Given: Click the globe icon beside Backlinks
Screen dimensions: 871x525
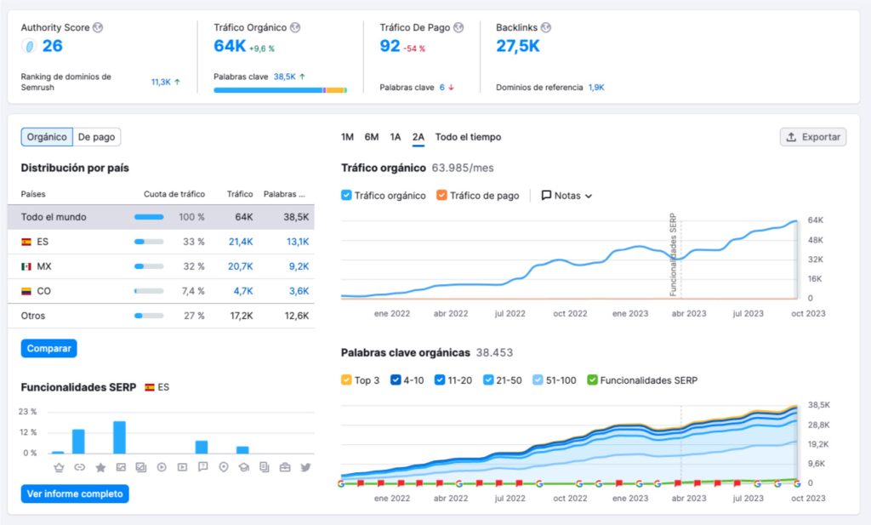Looking at the screenshot, I should coord(546,28).
